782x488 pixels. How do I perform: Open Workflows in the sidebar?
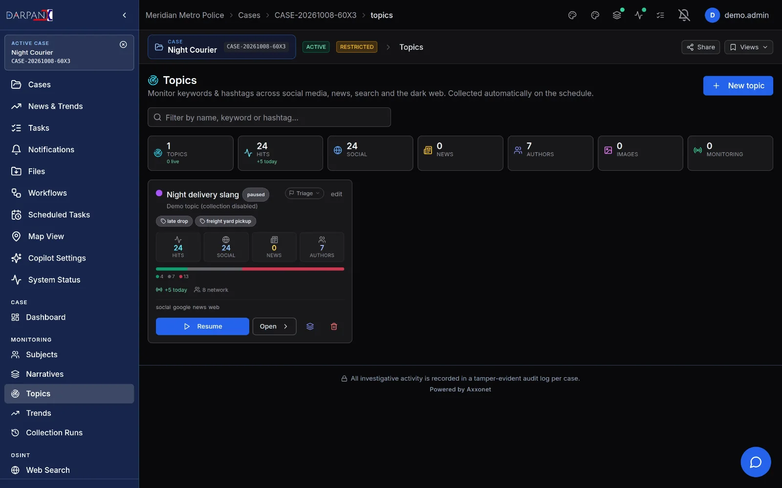click(x=69, y=193)
